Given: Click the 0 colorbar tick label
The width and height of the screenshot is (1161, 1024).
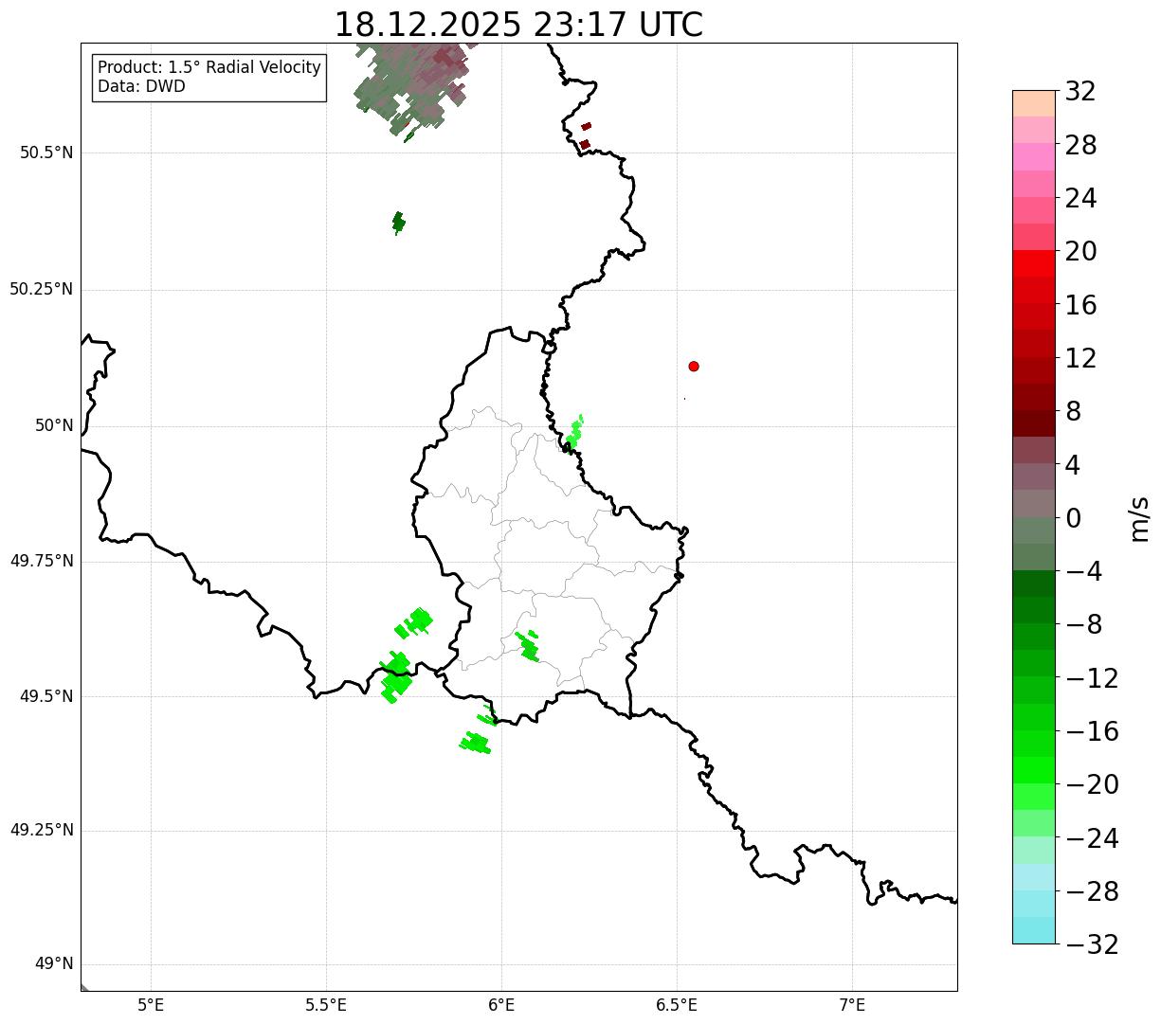Looking at the screenshot, I should 1074,518.
